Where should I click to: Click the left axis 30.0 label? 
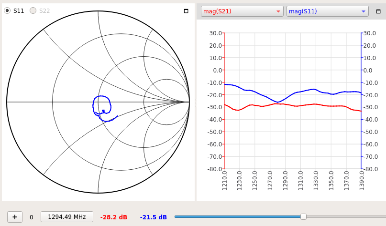[x=216, y=33]
